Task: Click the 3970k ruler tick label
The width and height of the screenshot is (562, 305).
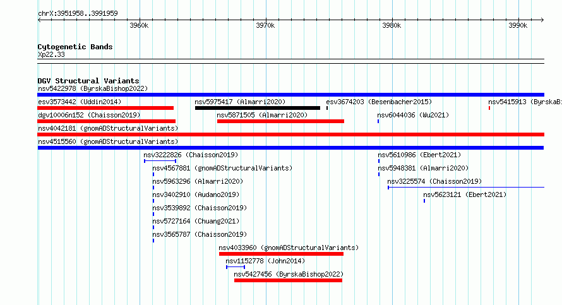Action: tap(265, 25)
